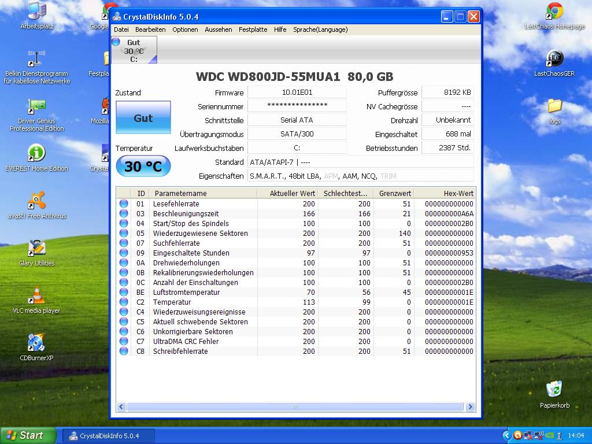Click the Grenzwert column header

(x=394, y=193)
